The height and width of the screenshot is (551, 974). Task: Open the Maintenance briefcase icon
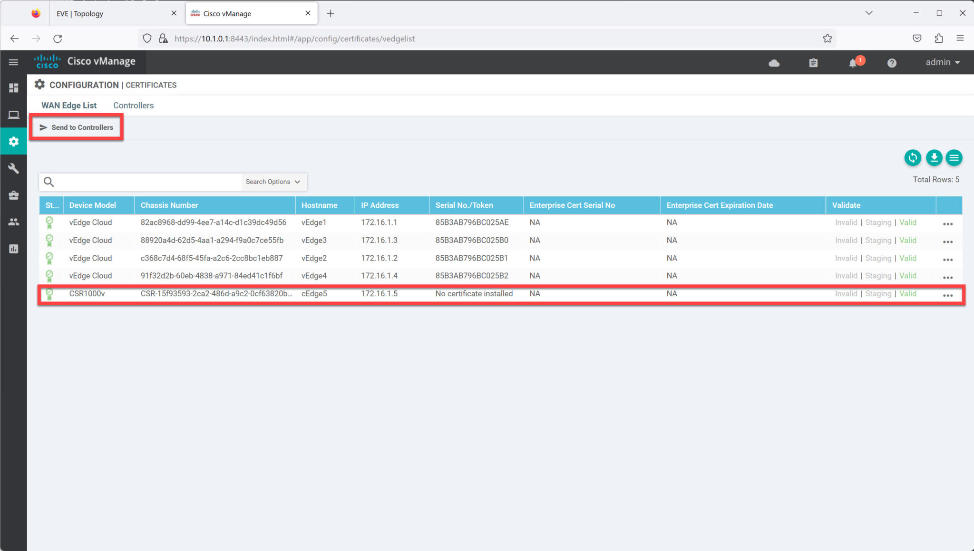click(x=13, y=195)
